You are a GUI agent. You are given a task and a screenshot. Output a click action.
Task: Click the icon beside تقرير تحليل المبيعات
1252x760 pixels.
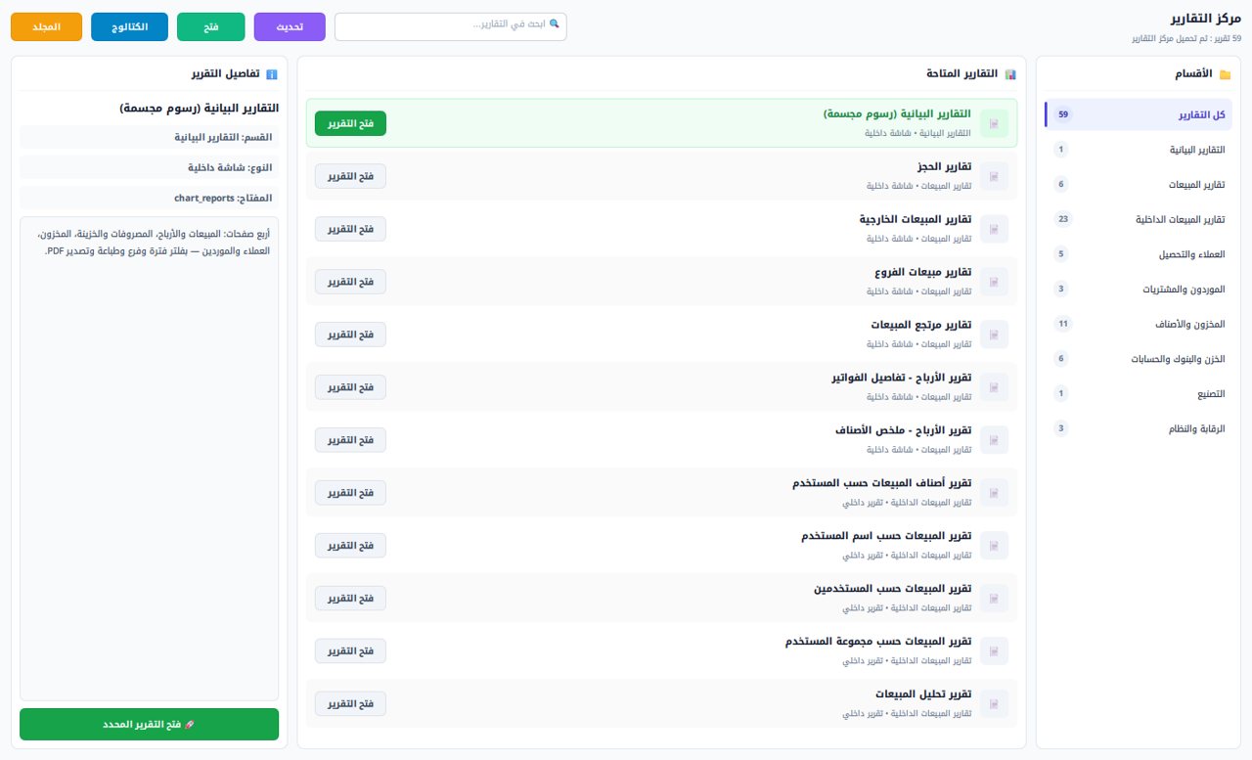click(x=994, y=704)
